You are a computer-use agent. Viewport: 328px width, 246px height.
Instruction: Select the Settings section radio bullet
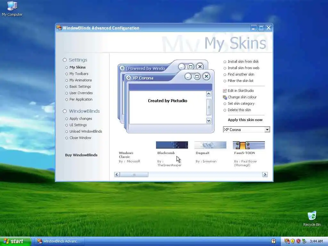[x=65, y=60]
